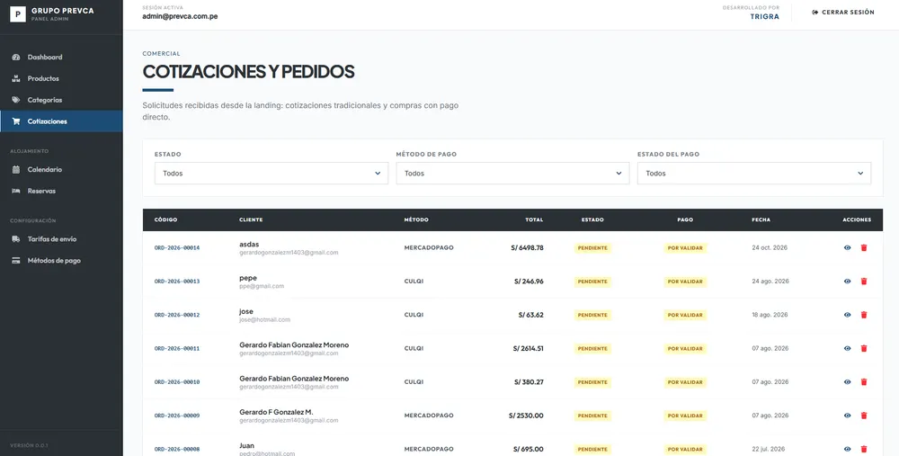899x456 pixels.
Task: Click the Cotizaciones cart icon
Action: point(16,121)
